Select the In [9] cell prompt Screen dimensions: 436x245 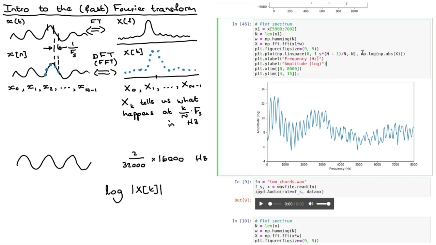coord(243,182)
